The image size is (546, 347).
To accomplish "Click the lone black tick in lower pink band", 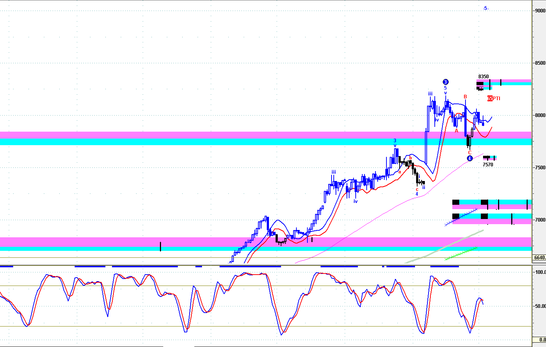I will 160,246.
